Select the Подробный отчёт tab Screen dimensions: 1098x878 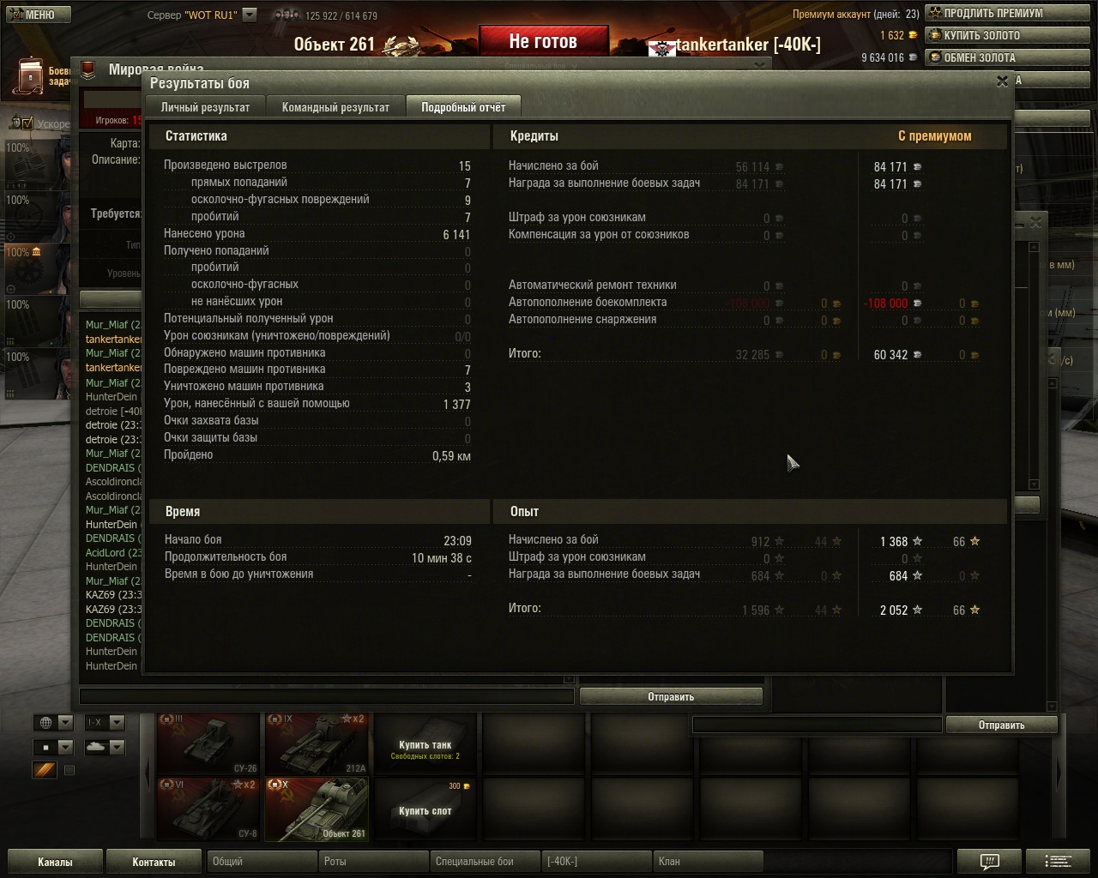(463, 107)
